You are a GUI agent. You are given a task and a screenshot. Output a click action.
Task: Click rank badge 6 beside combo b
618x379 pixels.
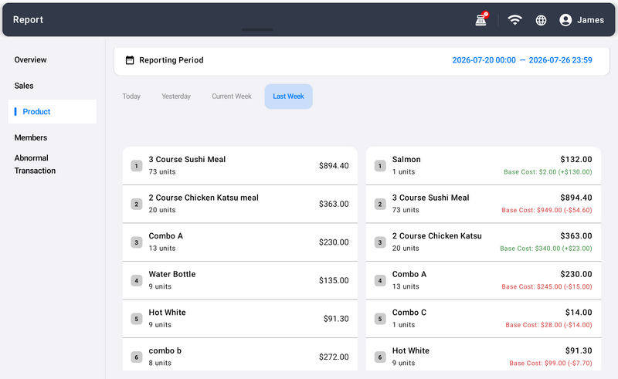(137, 357)
